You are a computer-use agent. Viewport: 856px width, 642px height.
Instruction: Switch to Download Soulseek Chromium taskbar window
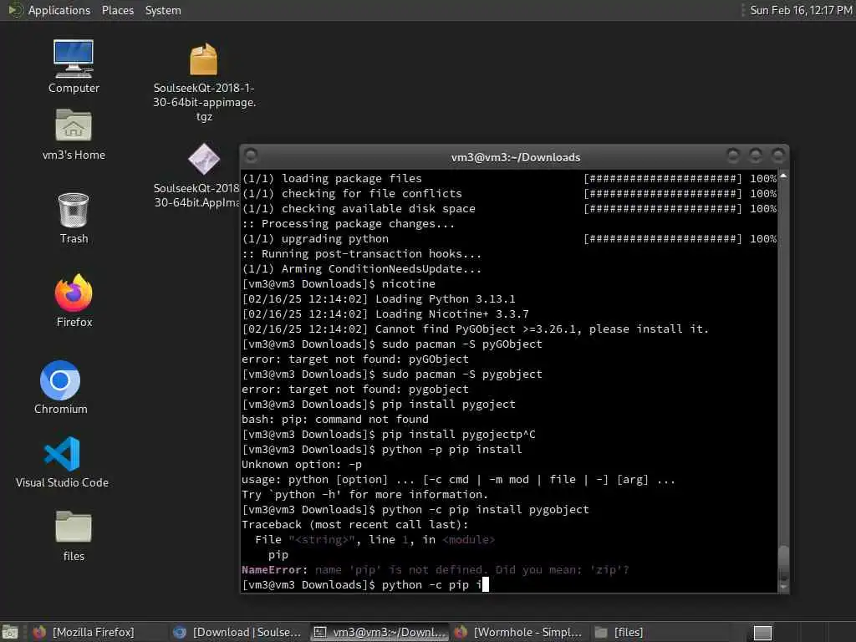pyautogui.click(x=237, y=632)
